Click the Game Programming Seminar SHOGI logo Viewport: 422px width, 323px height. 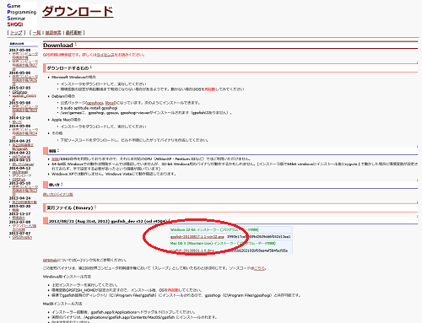tap(22, 14)
